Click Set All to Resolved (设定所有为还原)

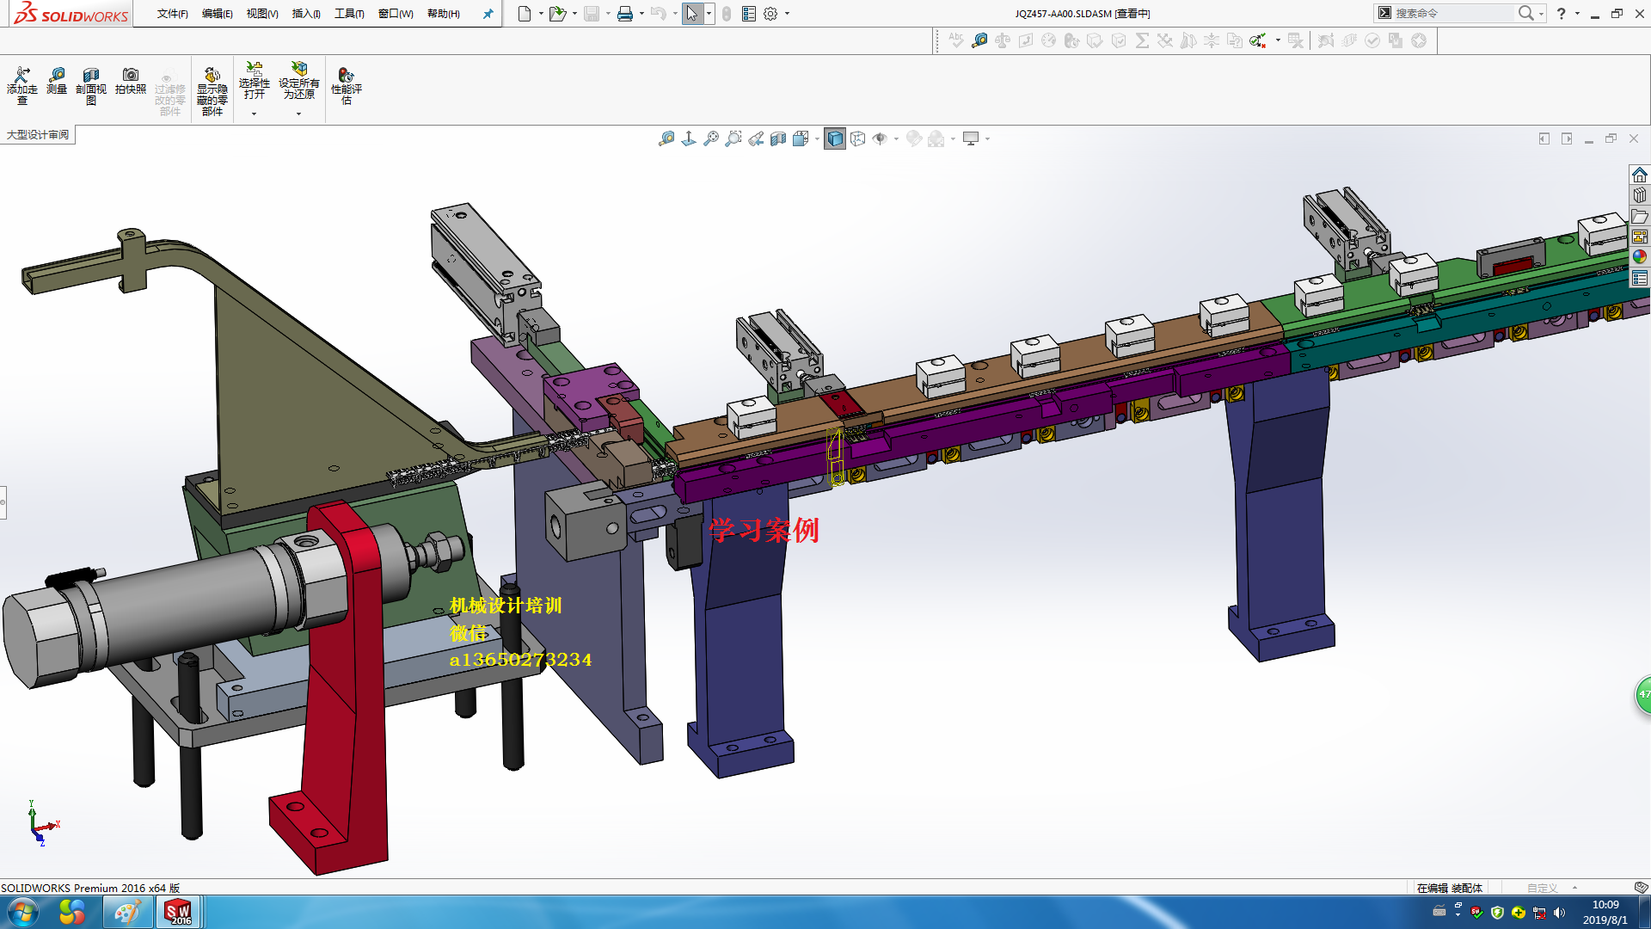[x=299, y=81]
